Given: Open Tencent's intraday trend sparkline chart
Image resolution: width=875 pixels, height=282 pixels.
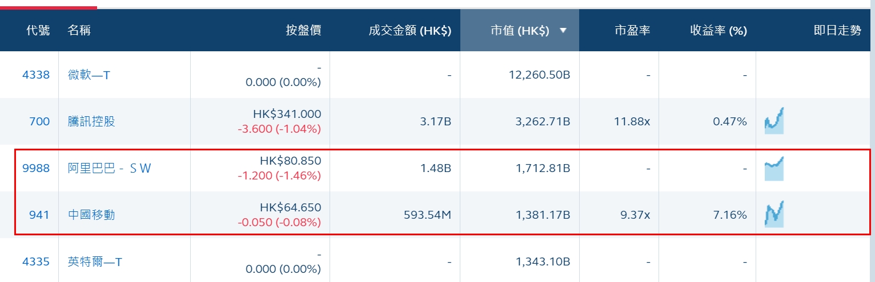Looking at the screenshot, I should pyautogui.click(x=774, y=121).
